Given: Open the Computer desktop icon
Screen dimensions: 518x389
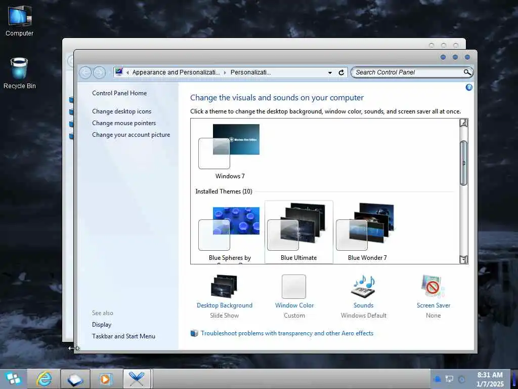Looking at the screenshot, I should 20,20.
